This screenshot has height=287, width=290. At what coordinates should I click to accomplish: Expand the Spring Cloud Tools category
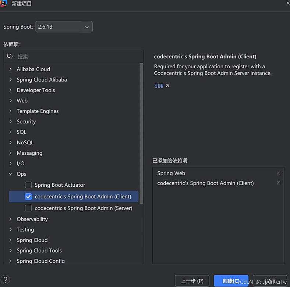[11, 251]
